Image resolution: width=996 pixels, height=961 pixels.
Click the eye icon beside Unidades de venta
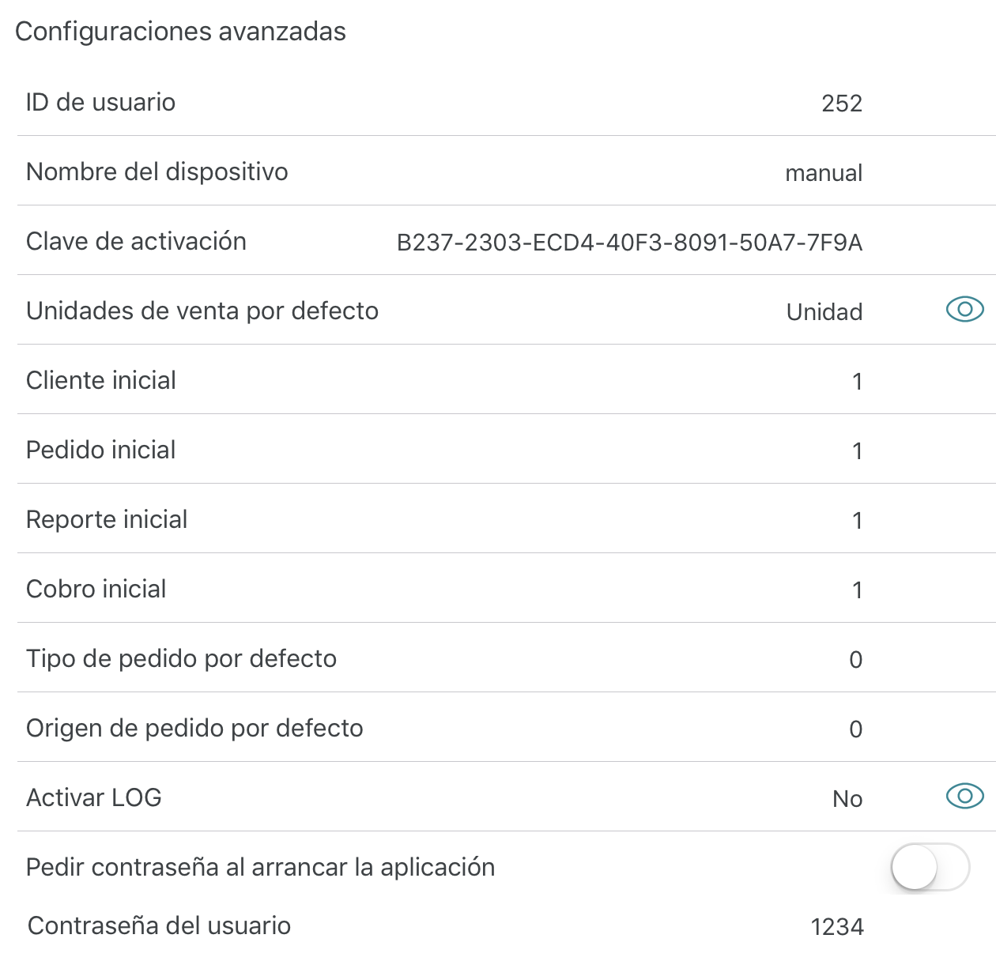pyautogui.click(x=964, y=309)
